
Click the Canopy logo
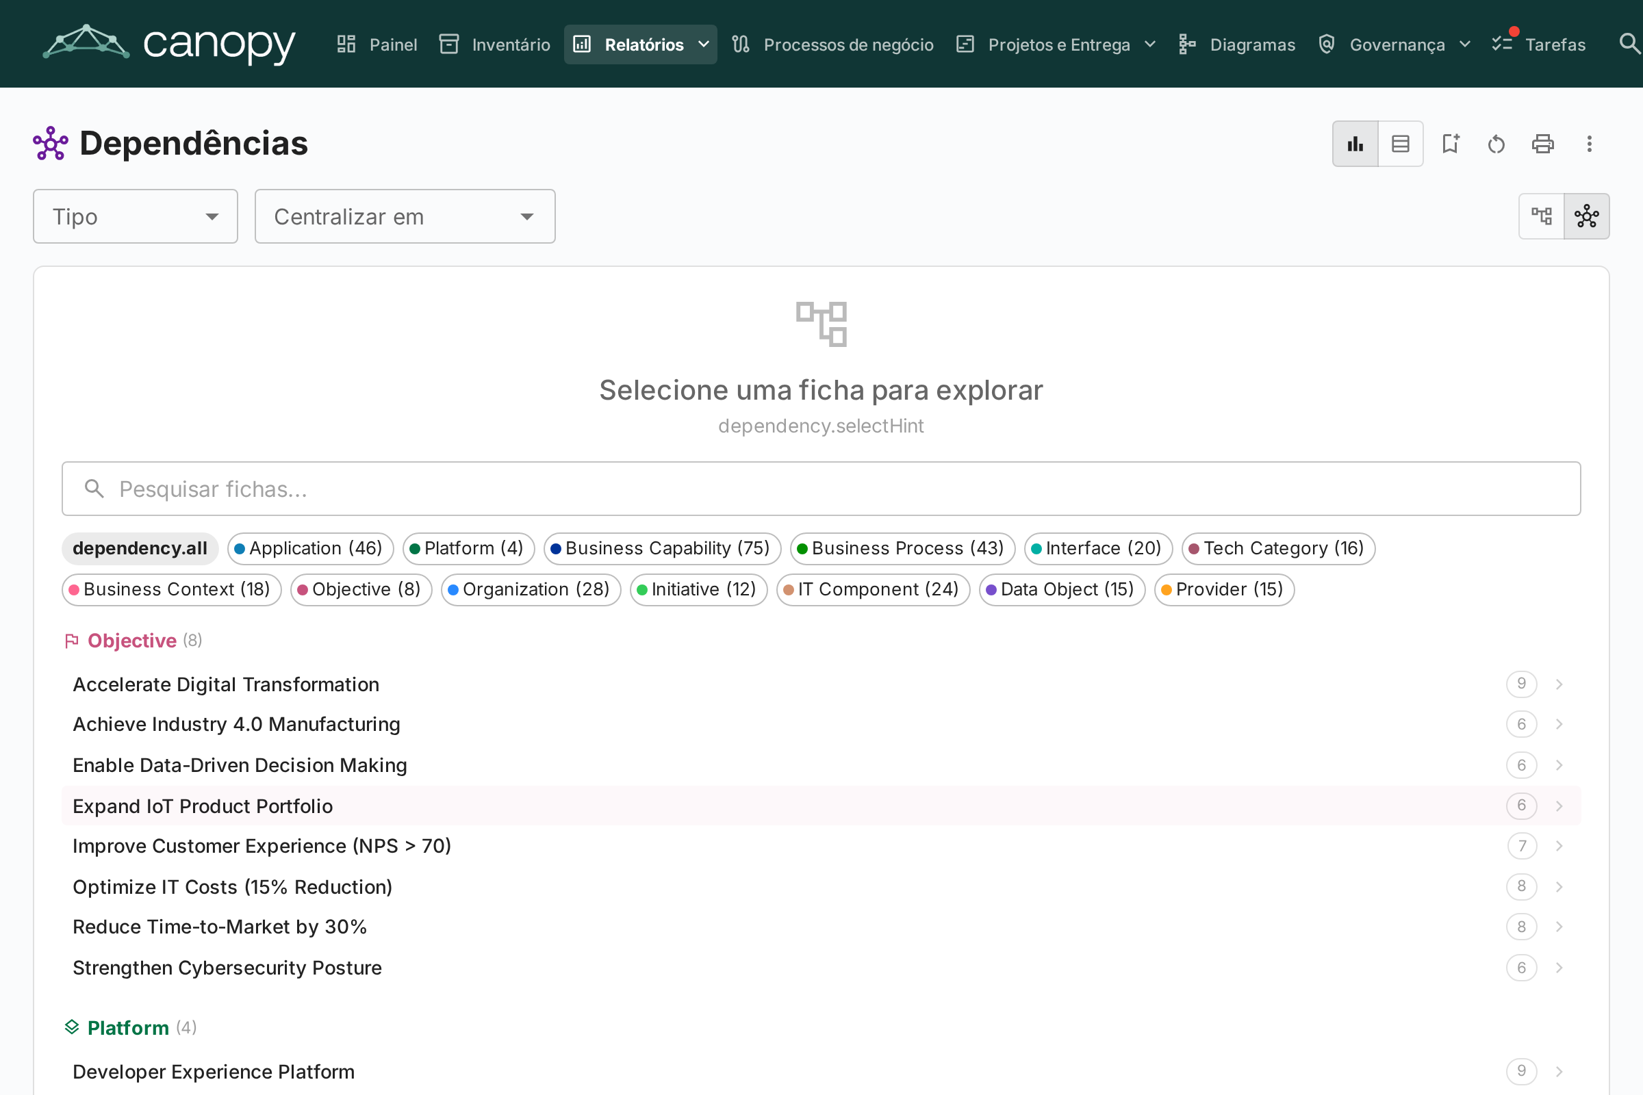[169, 44]
